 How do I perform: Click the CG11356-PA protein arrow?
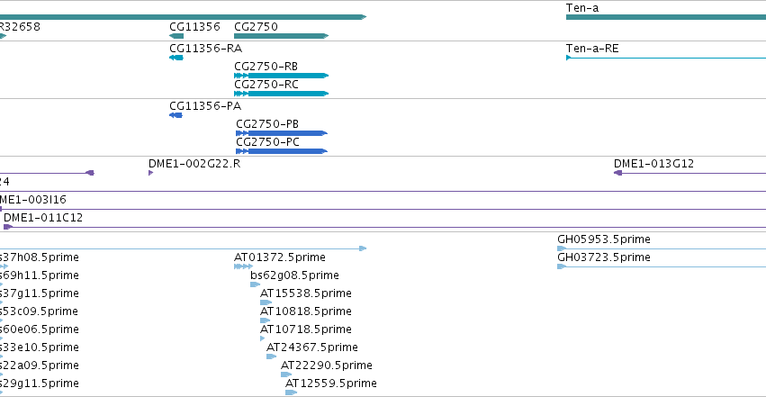(x=176, y=115)
